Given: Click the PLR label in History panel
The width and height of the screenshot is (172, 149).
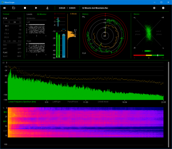Looking at the screenshot, I should (84, 53).
